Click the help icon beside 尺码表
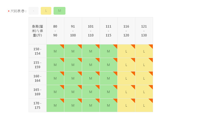 tap(23, 11)
